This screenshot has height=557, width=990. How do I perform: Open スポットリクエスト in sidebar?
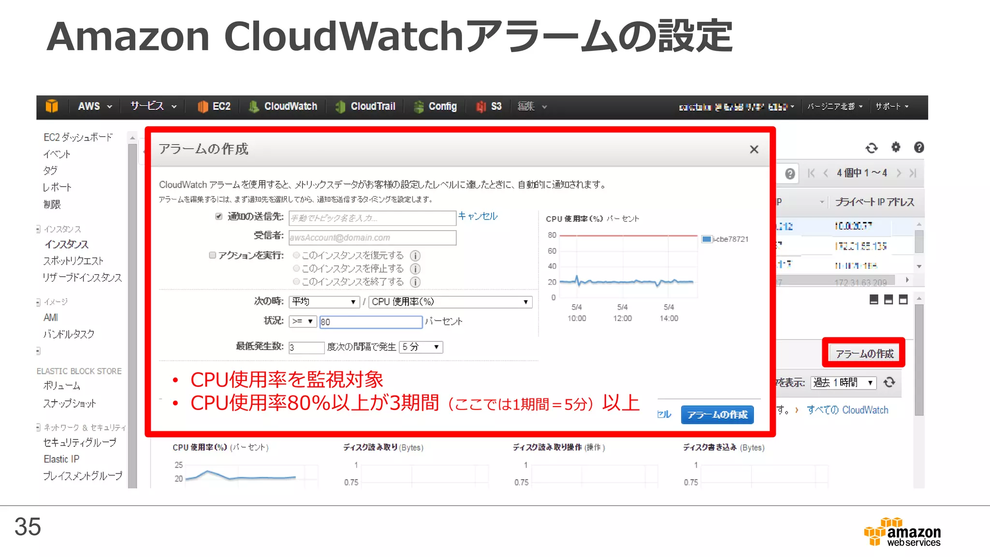[73, 261]
